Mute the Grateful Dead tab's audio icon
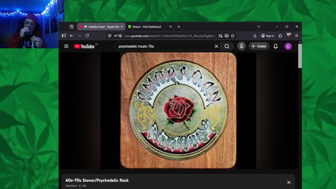Image resolution: width=336 pixels, height=189 pixels. point(86,27)
